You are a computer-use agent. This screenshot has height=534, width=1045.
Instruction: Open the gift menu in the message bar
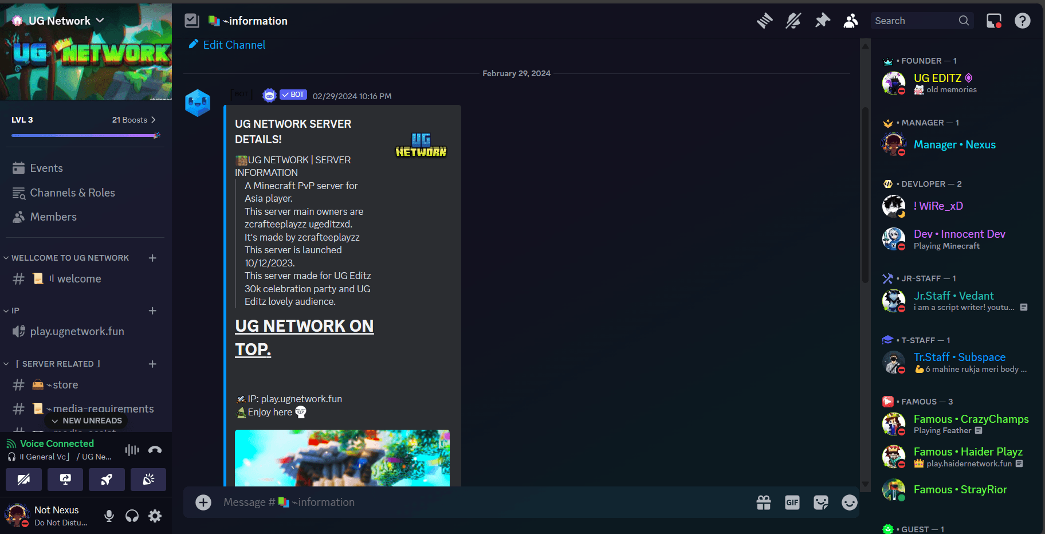tap(763, 502)
